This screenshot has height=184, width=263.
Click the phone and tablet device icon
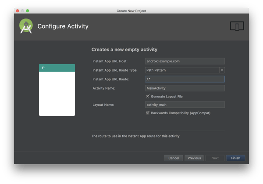[x=237, y=26]
